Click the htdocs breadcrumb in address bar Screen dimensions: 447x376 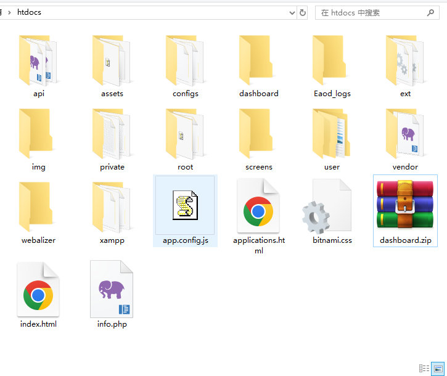point(29,12)
